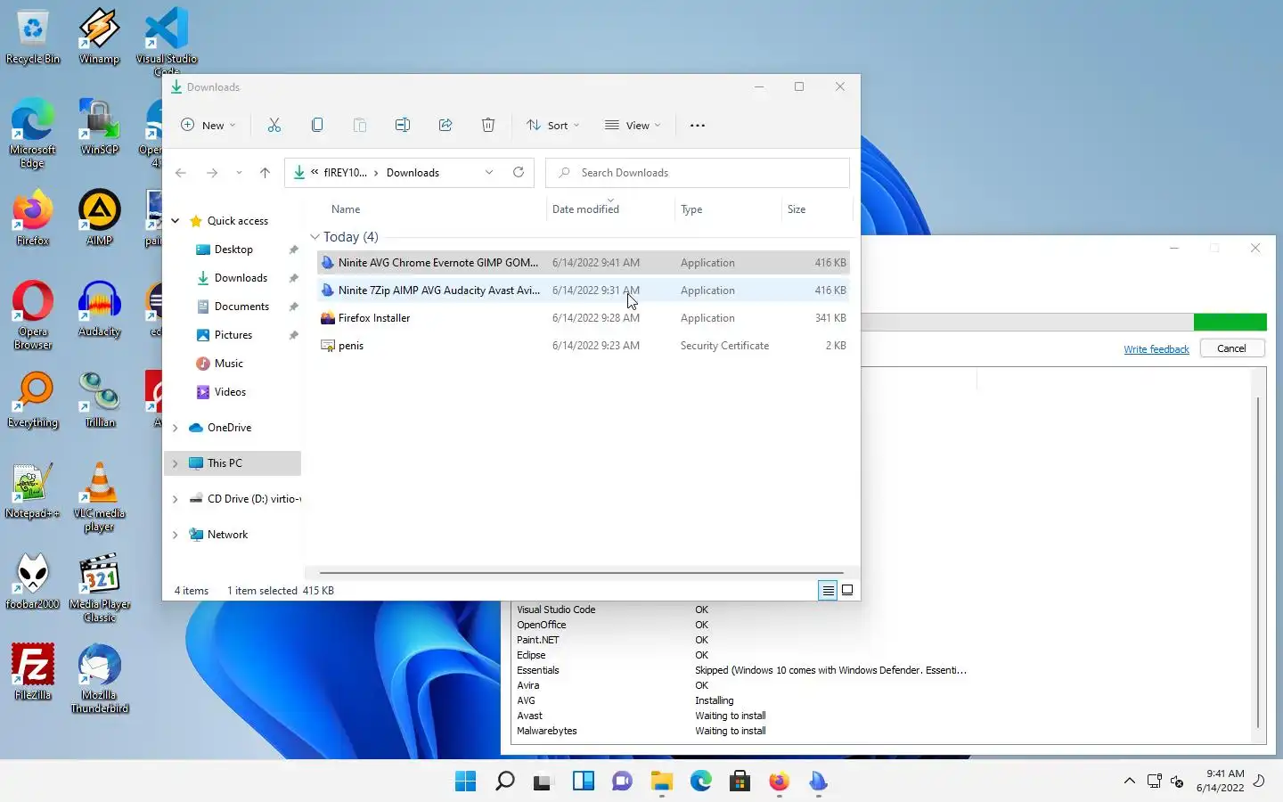1283x802 pixels.
Task: Select the VLC media player desktop icon
Action: click(x=99, y=497)
